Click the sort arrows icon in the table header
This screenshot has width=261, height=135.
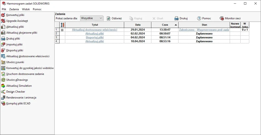pos(63,25)
